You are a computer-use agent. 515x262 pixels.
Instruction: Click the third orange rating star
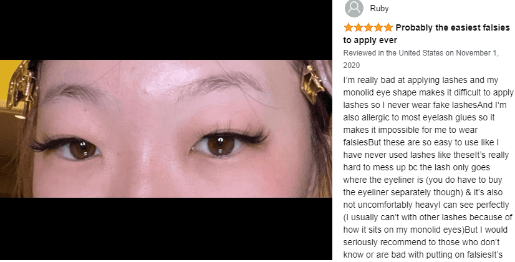[368, 27]
